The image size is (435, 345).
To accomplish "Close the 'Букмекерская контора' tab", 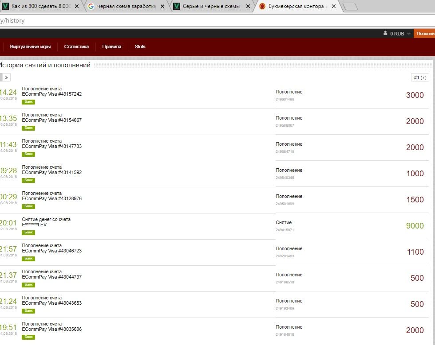I will pos(333,6).
